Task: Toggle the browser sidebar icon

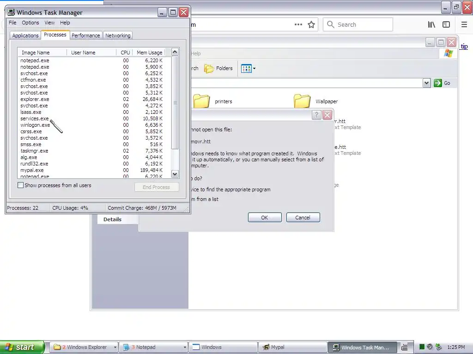Action: coord(446,24)
